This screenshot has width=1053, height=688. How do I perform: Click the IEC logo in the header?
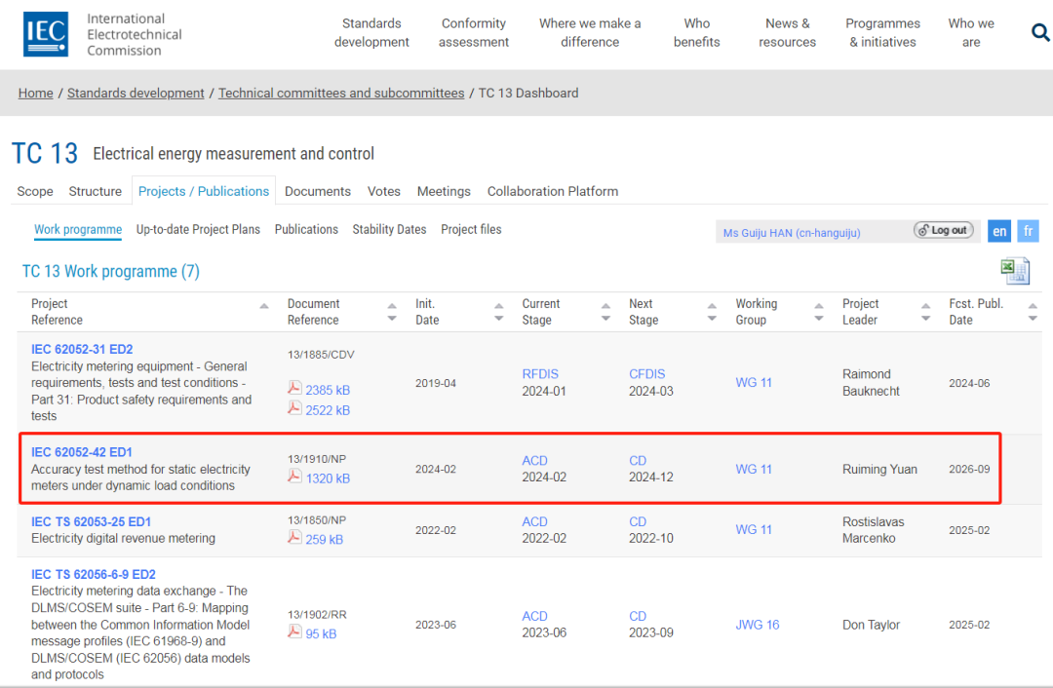(x=46, y=34)
